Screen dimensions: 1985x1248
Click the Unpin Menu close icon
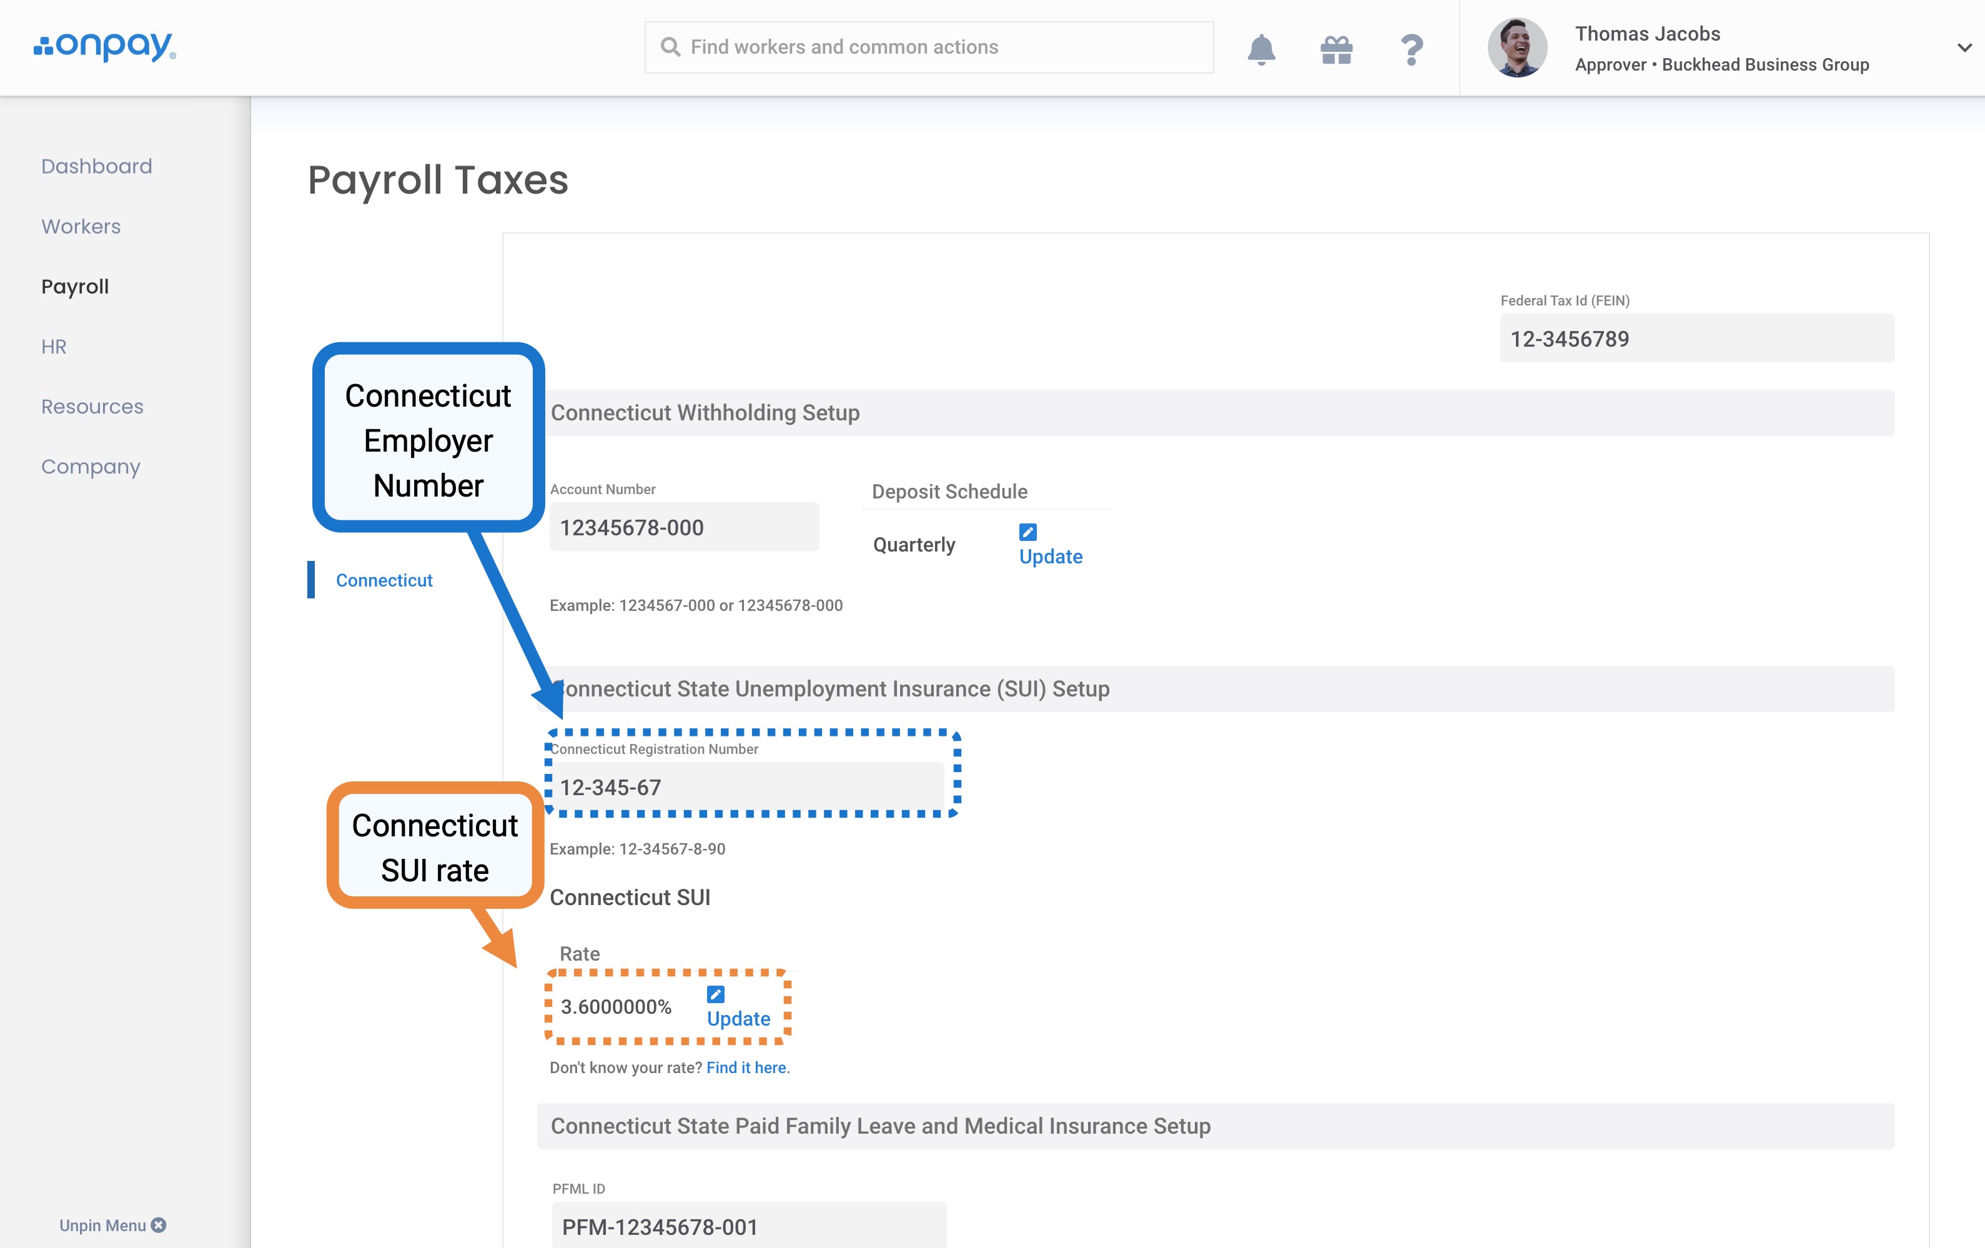pyautogui.click(x=159, y=1225)
